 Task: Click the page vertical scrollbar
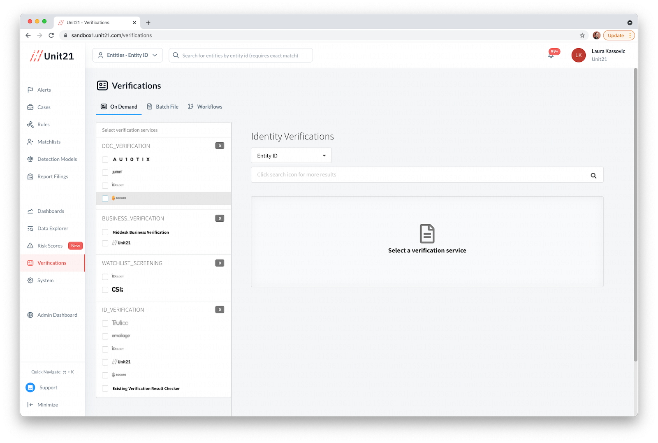635,215
